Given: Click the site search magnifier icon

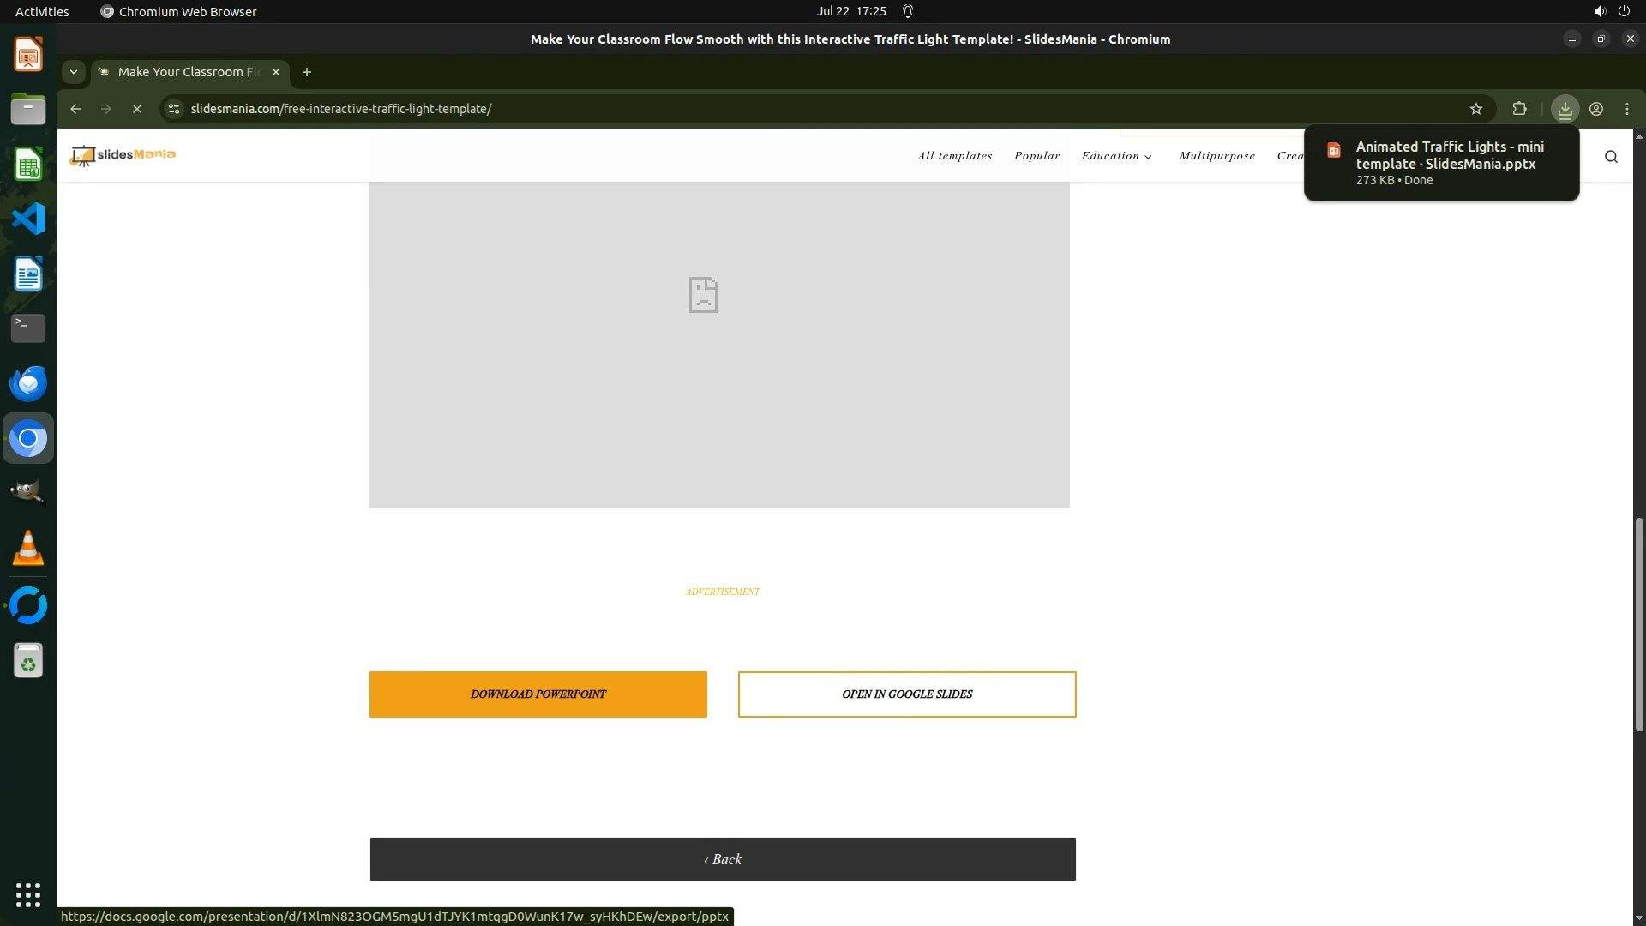Looking at the screenshot, I should click(x=1611, y=156).
